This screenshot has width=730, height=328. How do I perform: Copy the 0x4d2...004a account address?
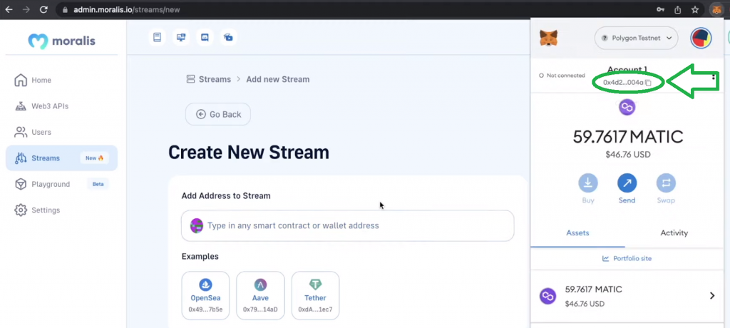627,83
